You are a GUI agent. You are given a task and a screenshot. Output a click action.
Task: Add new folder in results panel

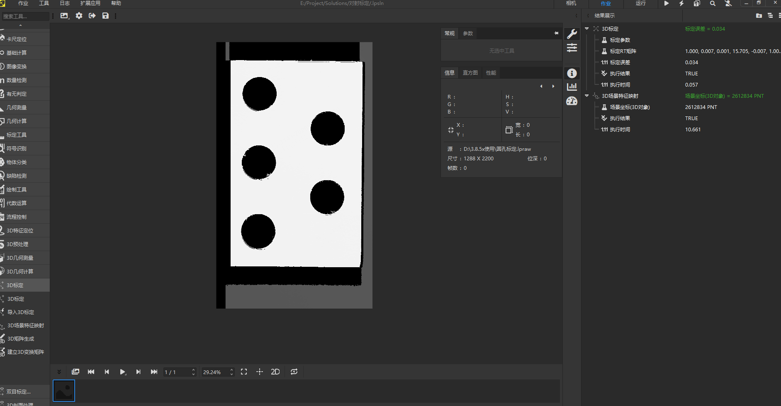(x=759, y=16)
